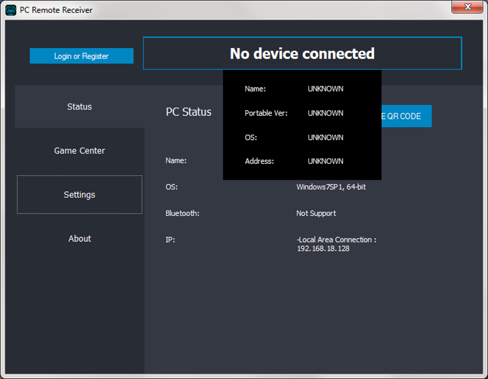Click the PC Remote Receiver title bar icon

[11, 10]
